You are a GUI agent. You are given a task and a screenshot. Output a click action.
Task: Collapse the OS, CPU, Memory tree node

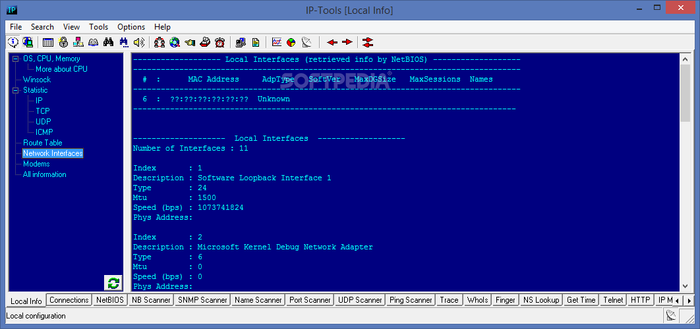pyautogui.click(x=16, y=59)
